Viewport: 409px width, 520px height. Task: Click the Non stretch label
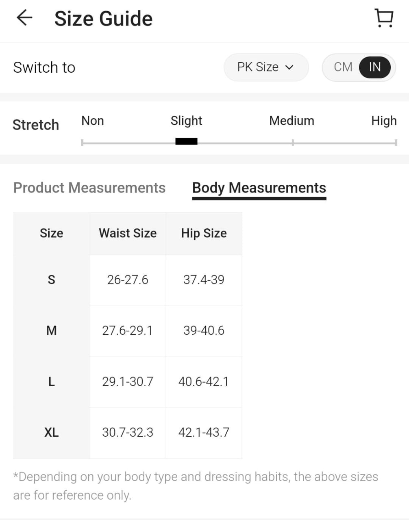pyautogui.click(x=93, y=121)
